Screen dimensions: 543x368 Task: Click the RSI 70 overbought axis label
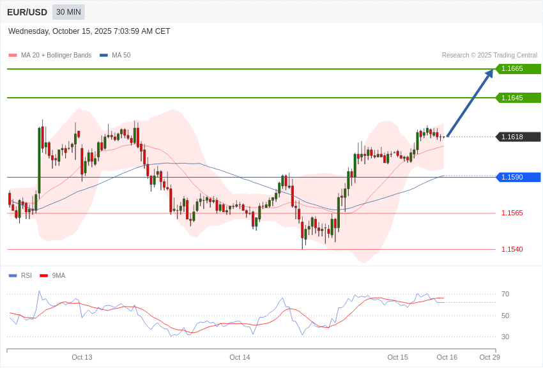(505, 295)
